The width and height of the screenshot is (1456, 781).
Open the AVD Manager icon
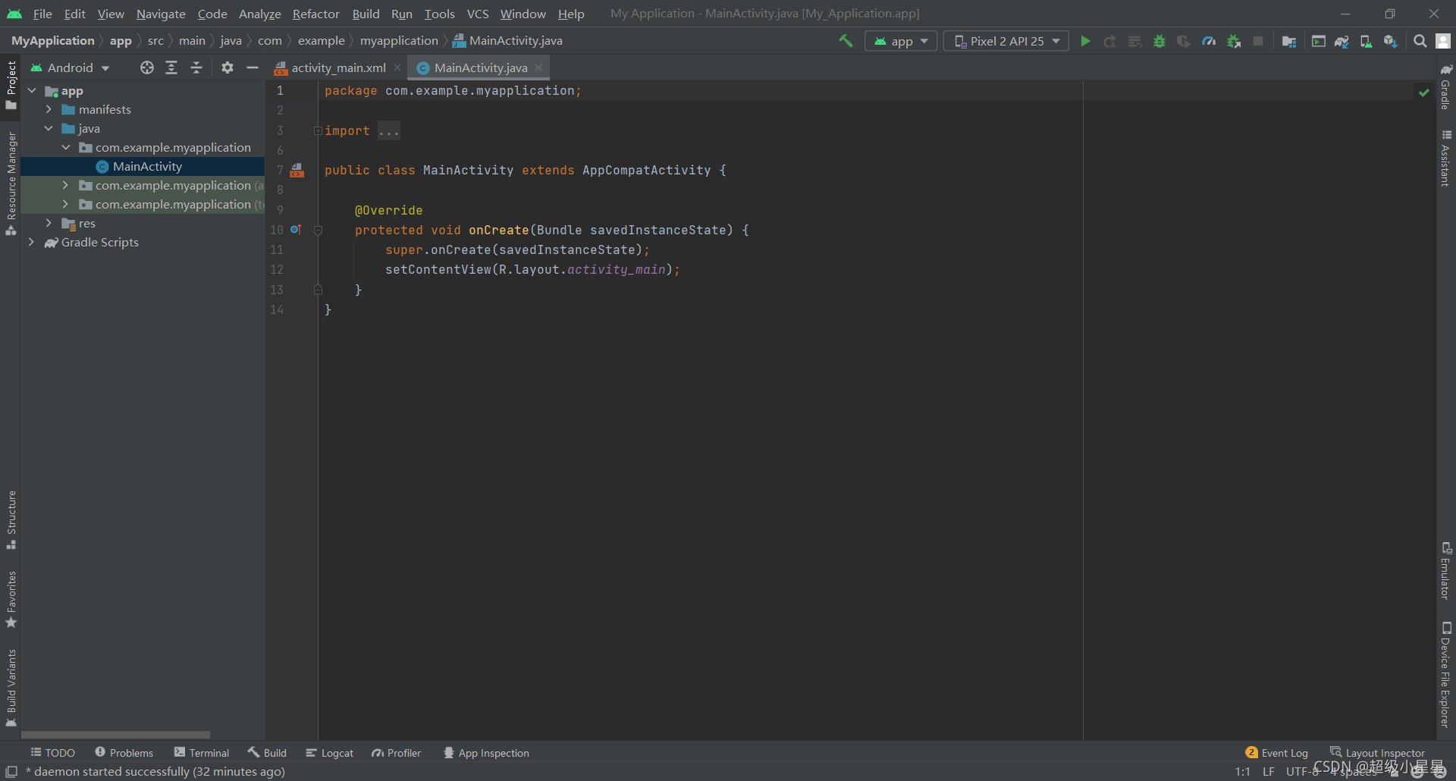(1366, 41)
